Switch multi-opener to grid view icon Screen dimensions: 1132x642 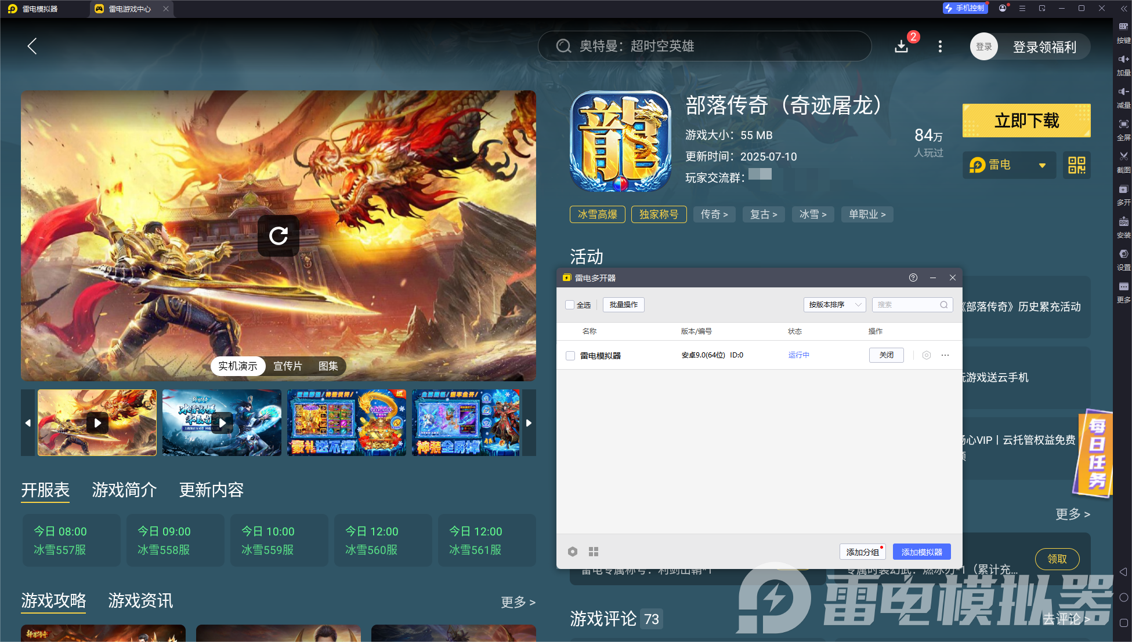click(594, 552)
